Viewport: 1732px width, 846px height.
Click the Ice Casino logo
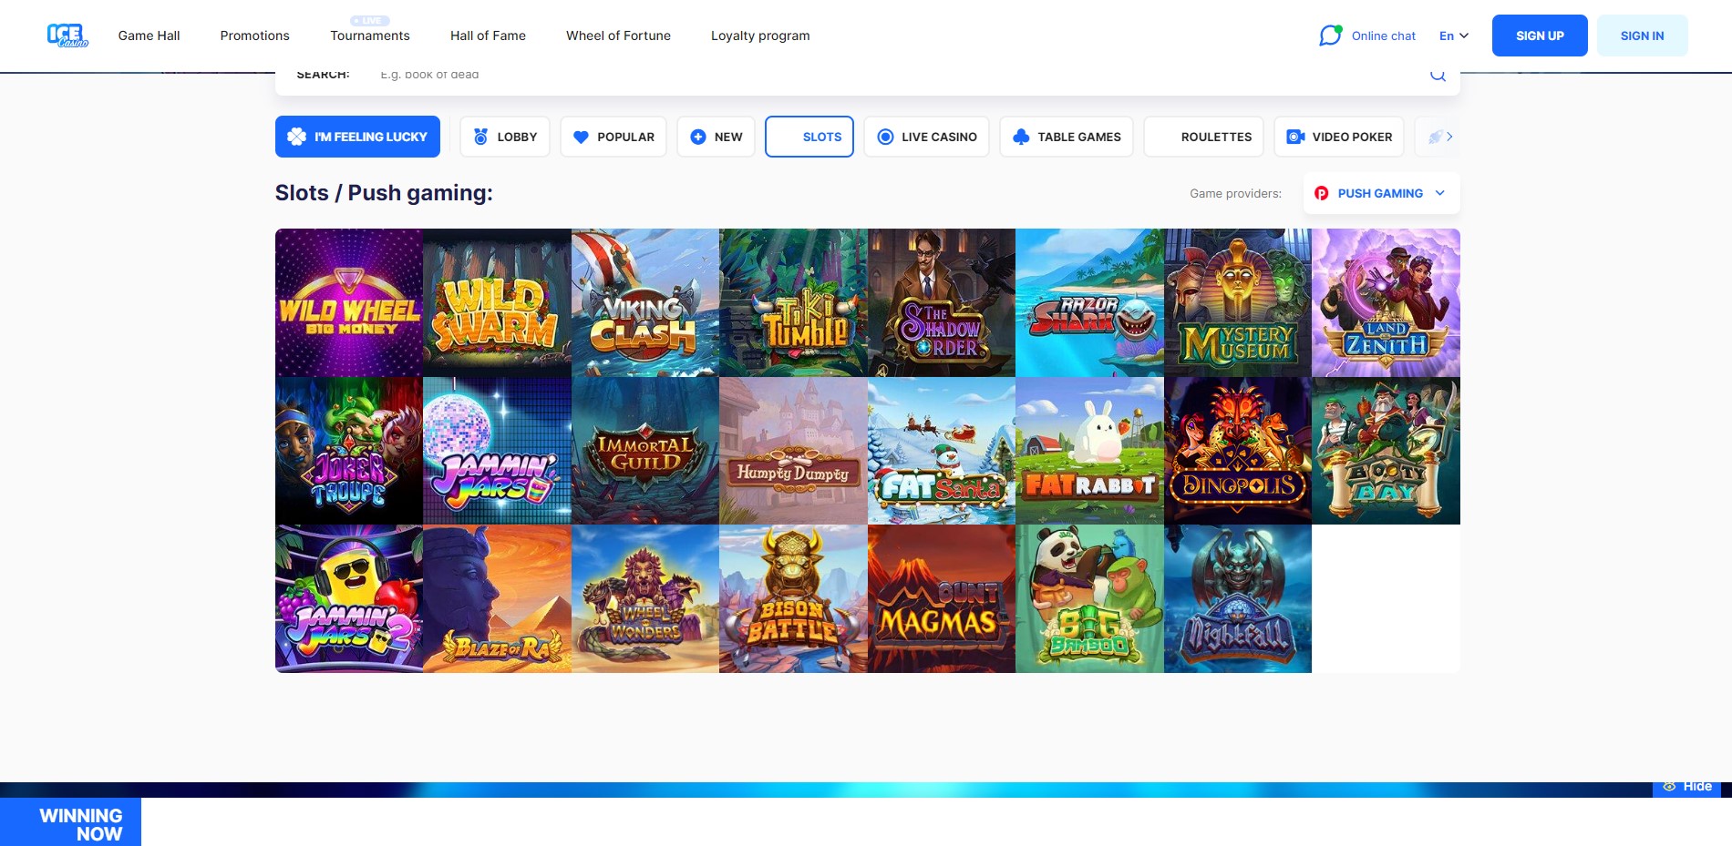point(67,36)
